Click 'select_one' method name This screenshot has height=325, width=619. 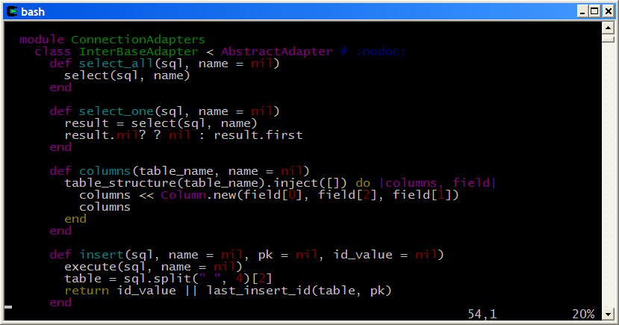click(116, 111)
